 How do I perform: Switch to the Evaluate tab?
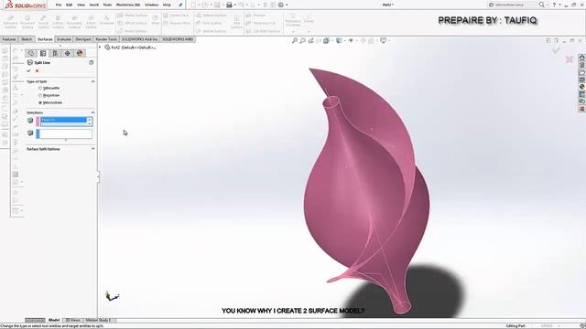coord(64,39)
